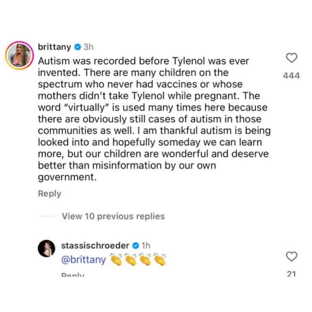
Task: Click stassischroeder's verified badge
Action: tap(135, 246)
